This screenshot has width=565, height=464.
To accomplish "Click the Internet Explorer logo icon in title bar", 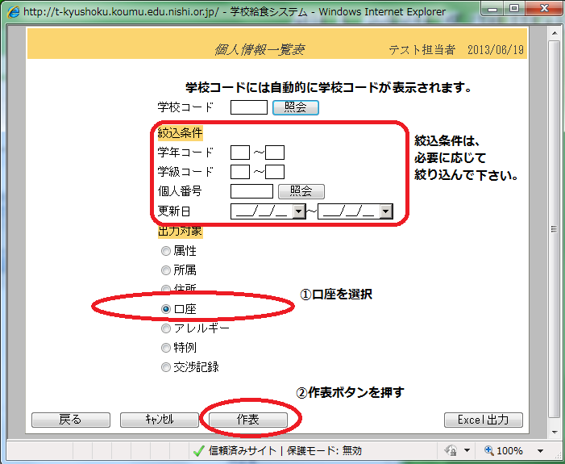I will pos(14,12).
